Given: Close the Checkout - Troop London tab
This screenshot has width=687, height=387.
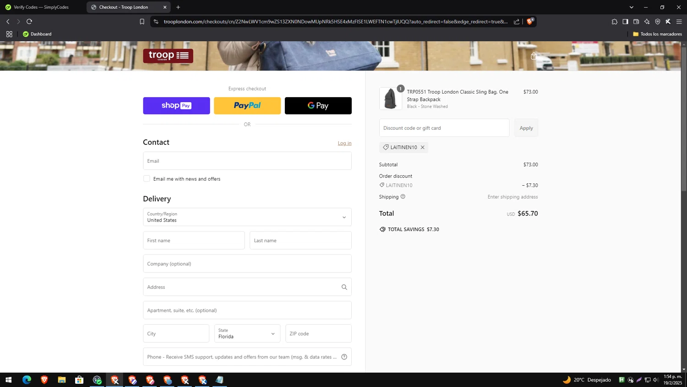Looking at the screenshot, I should click(165, 7).
